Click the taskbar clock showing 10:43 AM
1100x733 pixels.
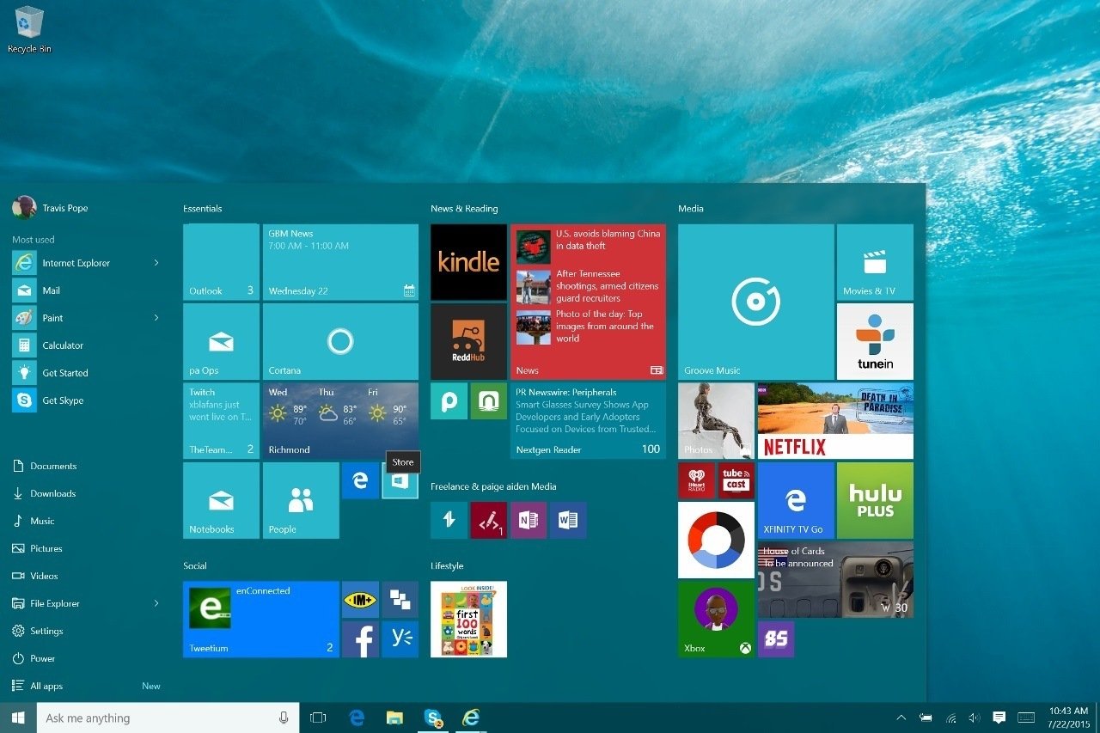point(1068,718)
